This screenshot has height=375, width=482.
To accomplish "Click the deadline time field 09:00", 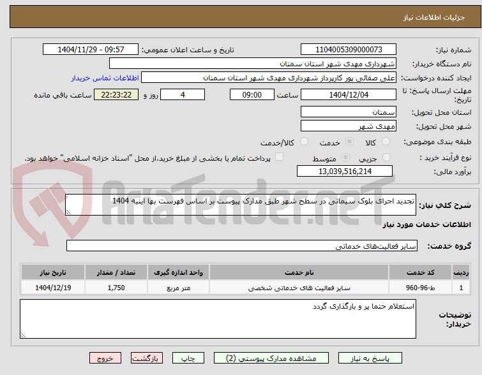I will [x=252, y=94].
